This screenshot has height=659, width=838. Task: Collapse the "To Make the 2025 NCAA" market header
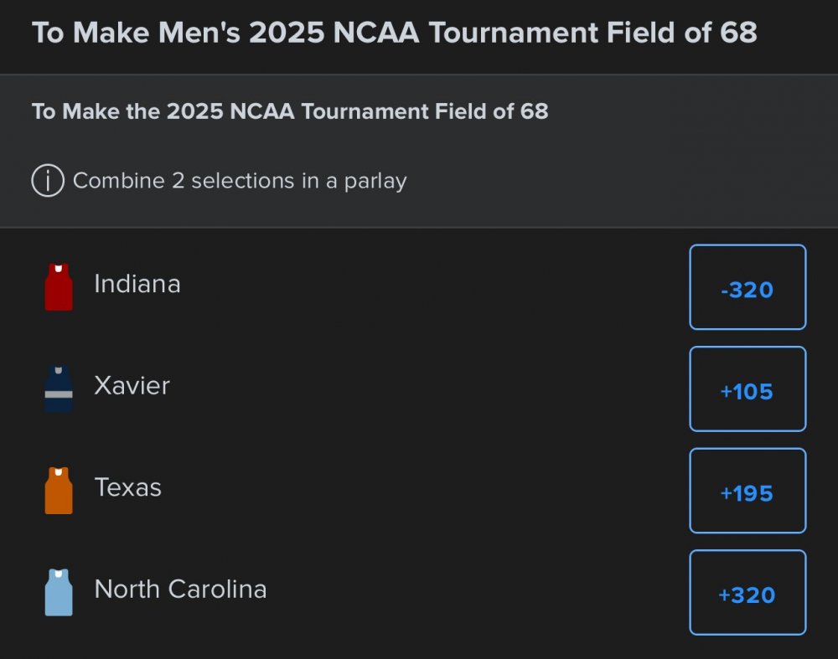click(x=290, y=111)
